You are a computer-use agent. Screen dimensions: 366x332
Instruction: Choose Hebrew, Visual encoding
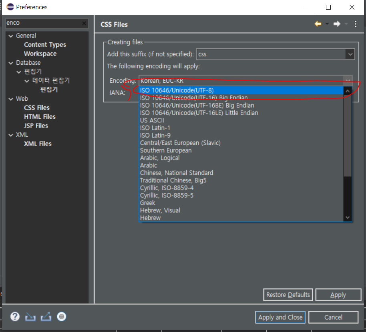click(241, 210)
